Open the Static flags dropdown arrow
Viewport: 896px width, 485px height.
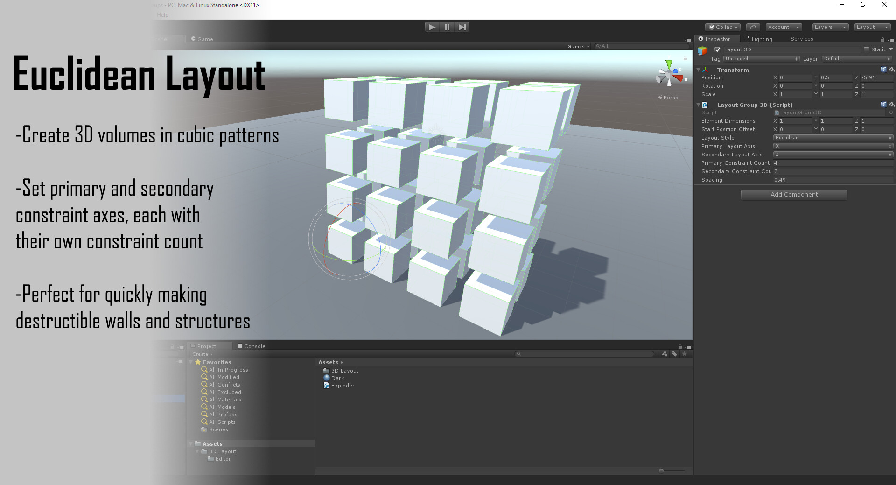pos(891,49)
